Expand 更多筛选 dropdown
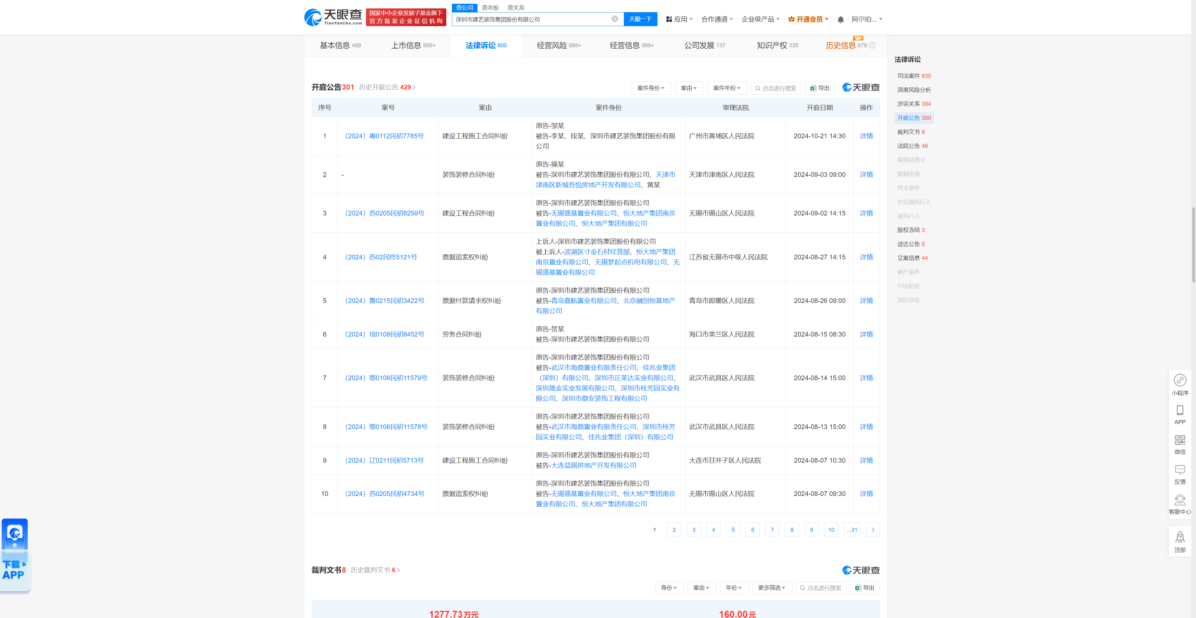The image size is (1196, 618). tap(772, 588)
